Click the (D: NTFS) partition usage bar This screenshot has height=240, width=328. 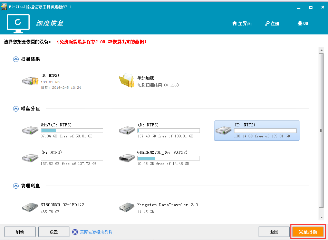(x=168, y=131)
